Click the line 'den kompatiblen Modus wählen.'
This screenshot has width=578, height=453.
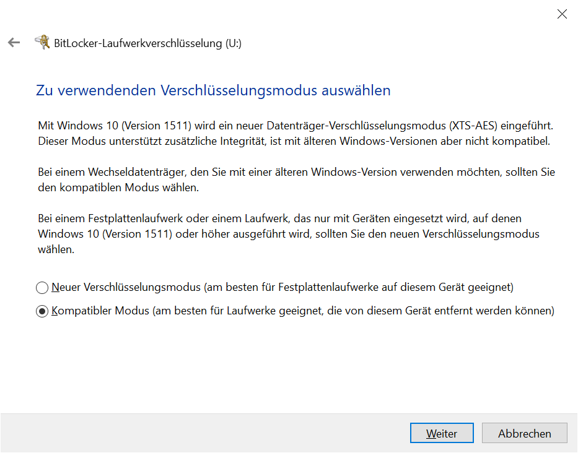(x=118, y=188)
